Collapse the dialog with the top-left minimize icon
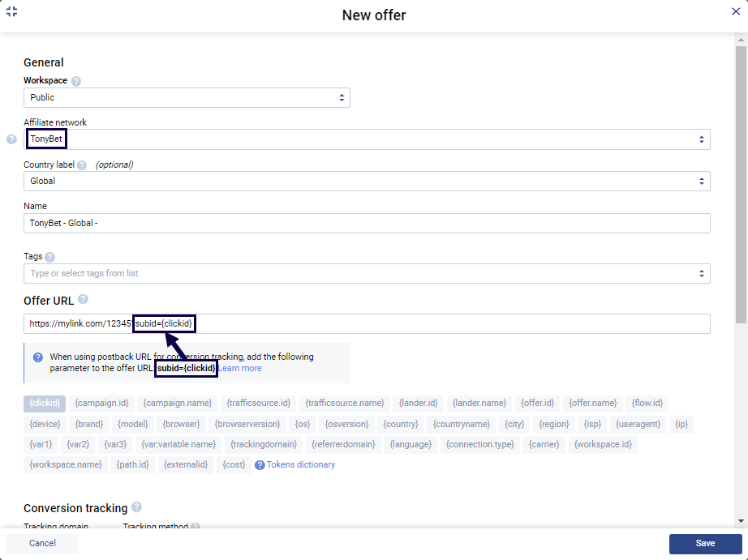This screenshot has height=560, width=748. point(11,12)
